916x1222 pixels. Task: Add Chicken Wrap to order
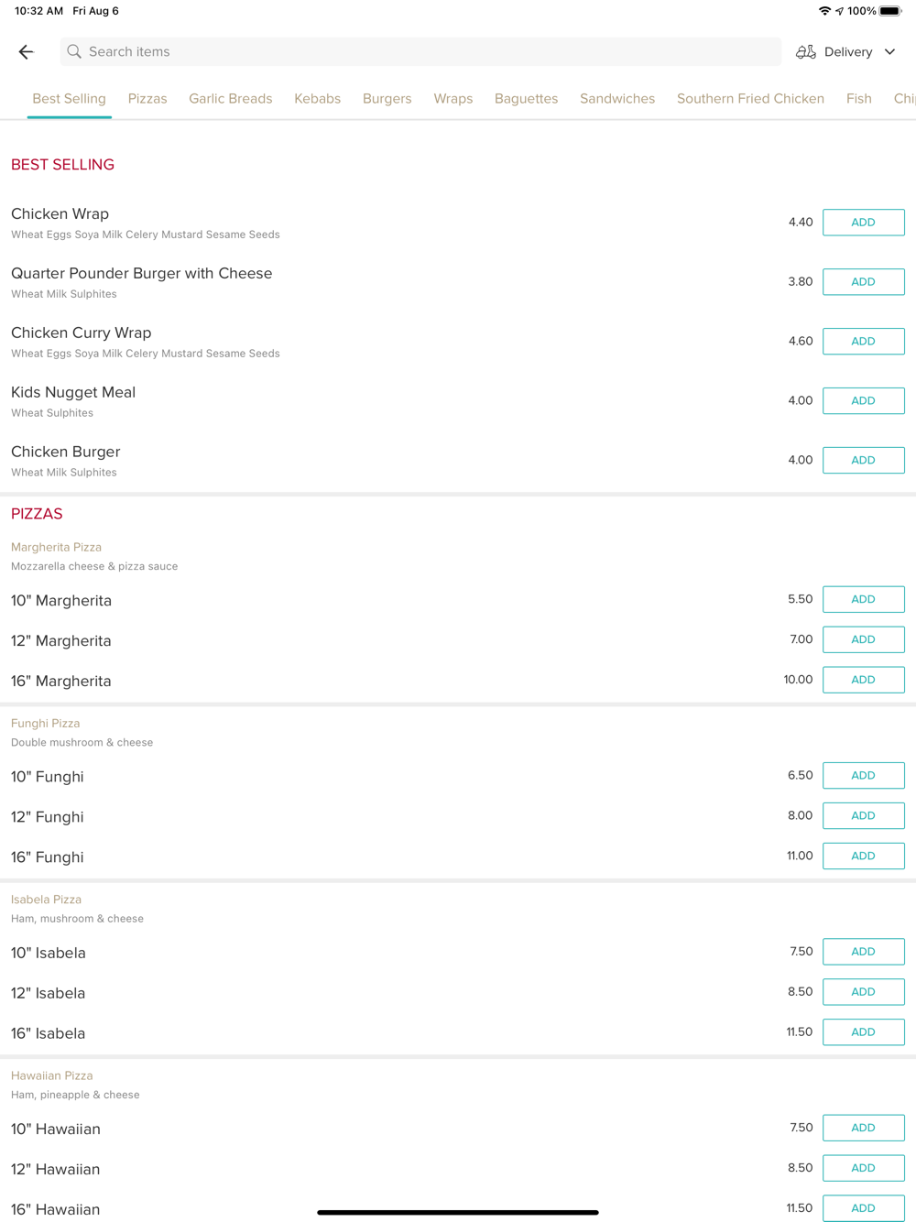(x=863, y=223)
